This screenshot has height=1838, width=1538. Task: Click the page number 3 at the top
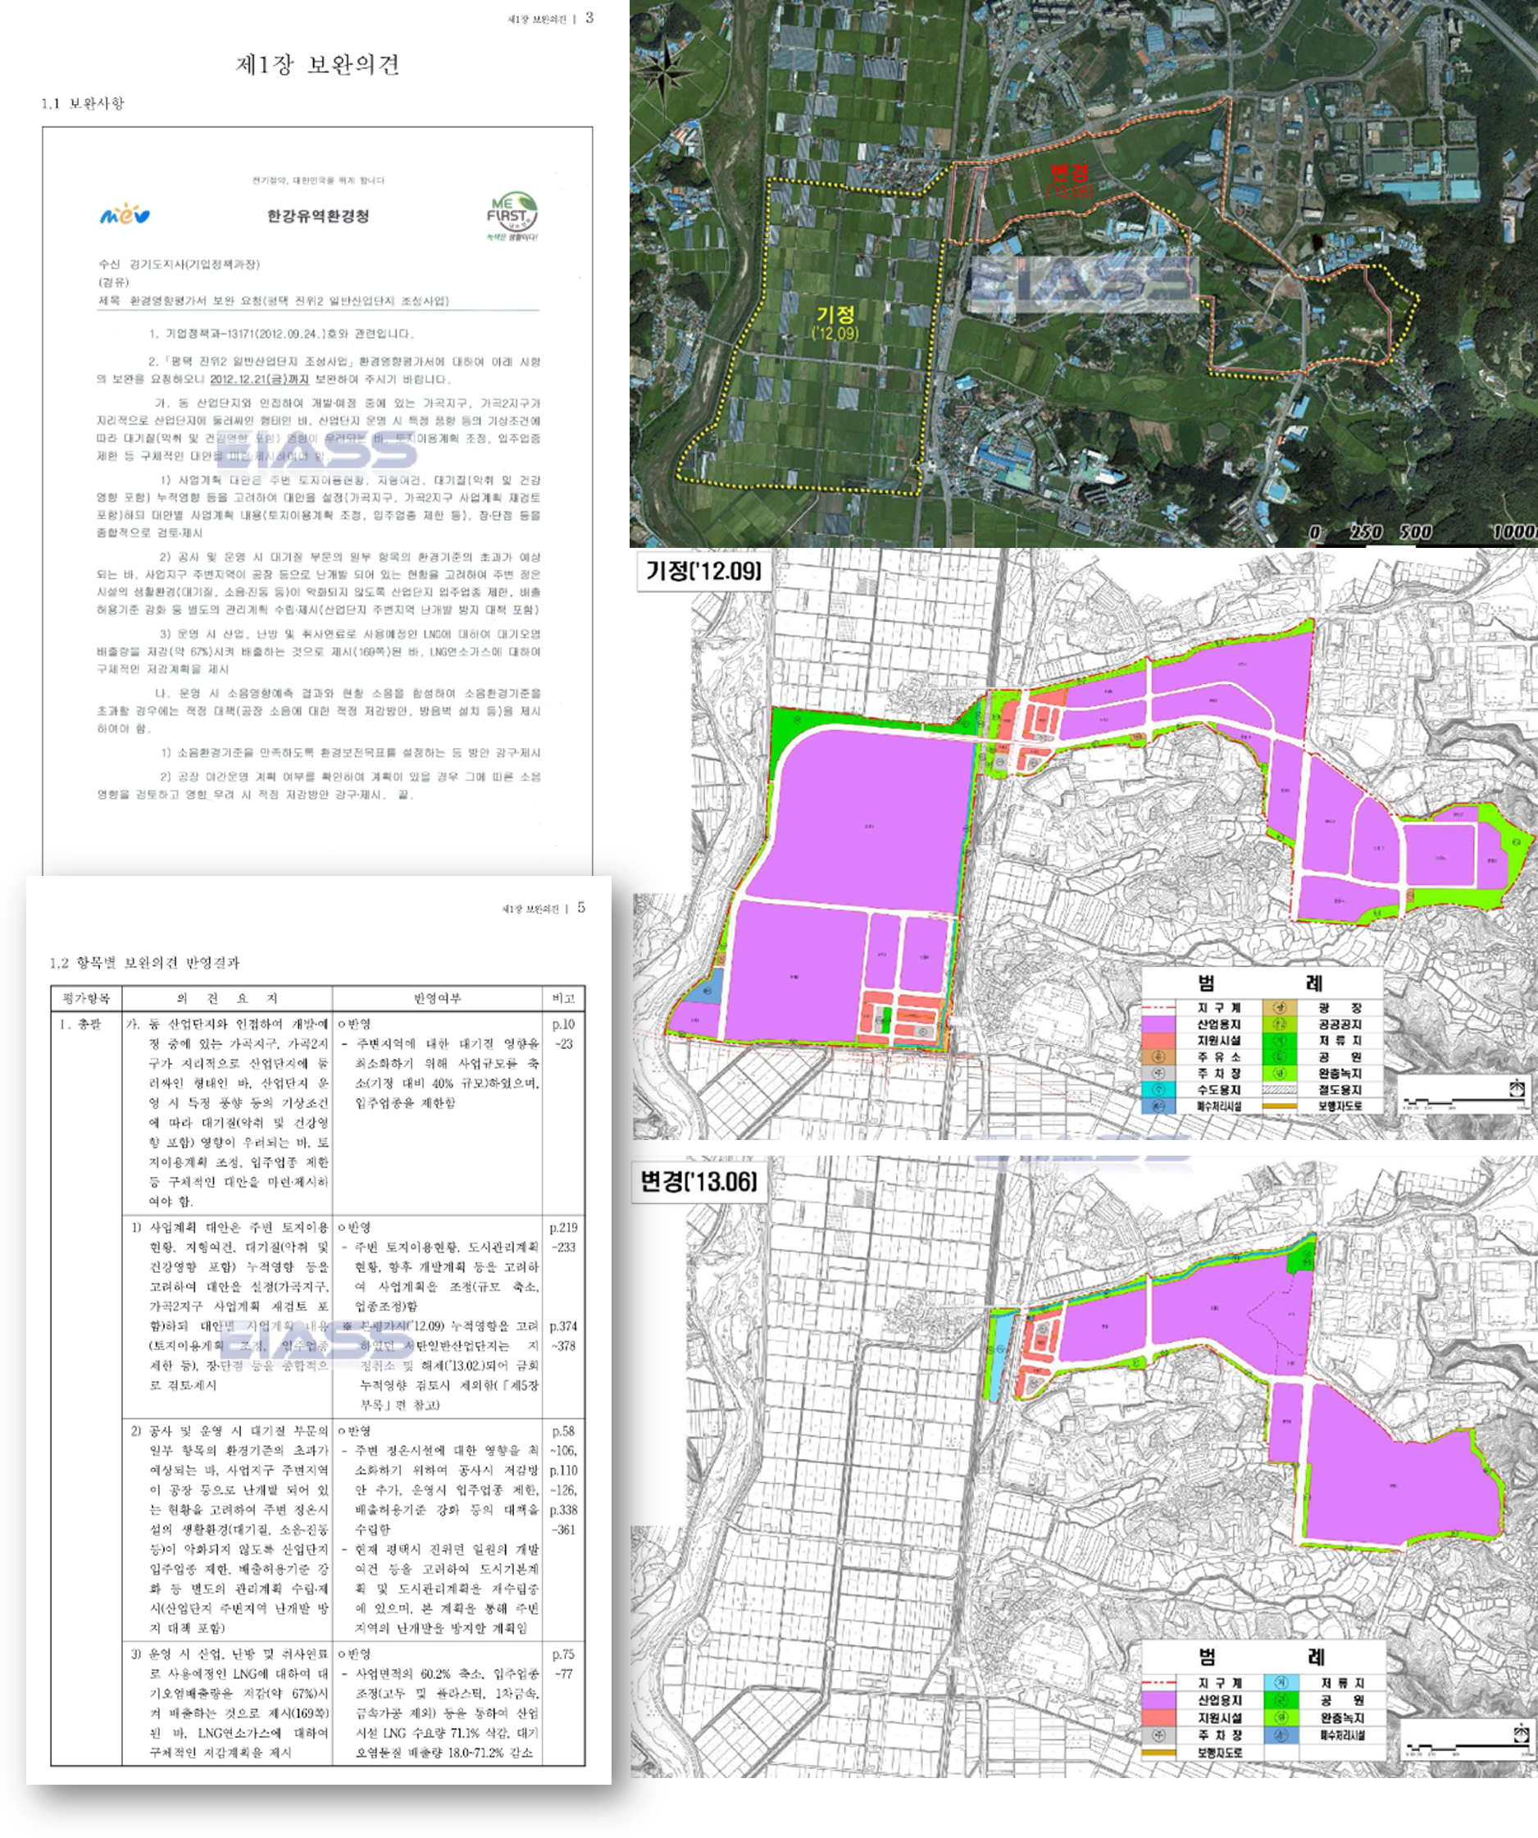pos(589,17)
